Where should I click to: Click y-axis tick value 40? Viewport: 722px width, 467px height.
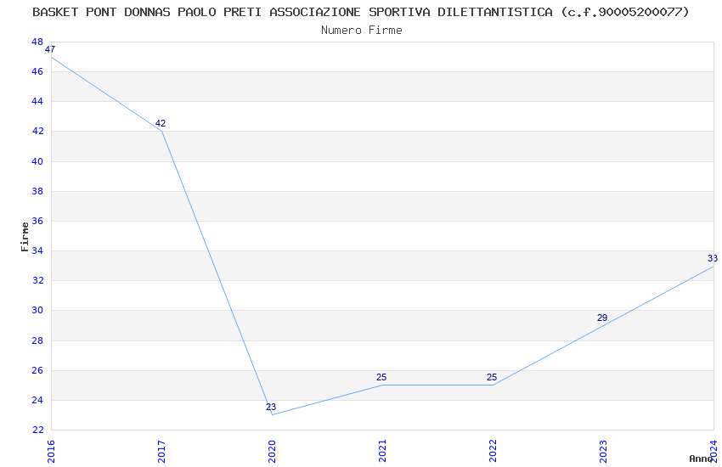[x=37, y=161]
